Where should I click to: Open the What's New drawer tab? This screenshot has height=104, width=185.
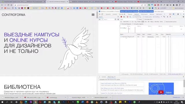click(110, 77)
